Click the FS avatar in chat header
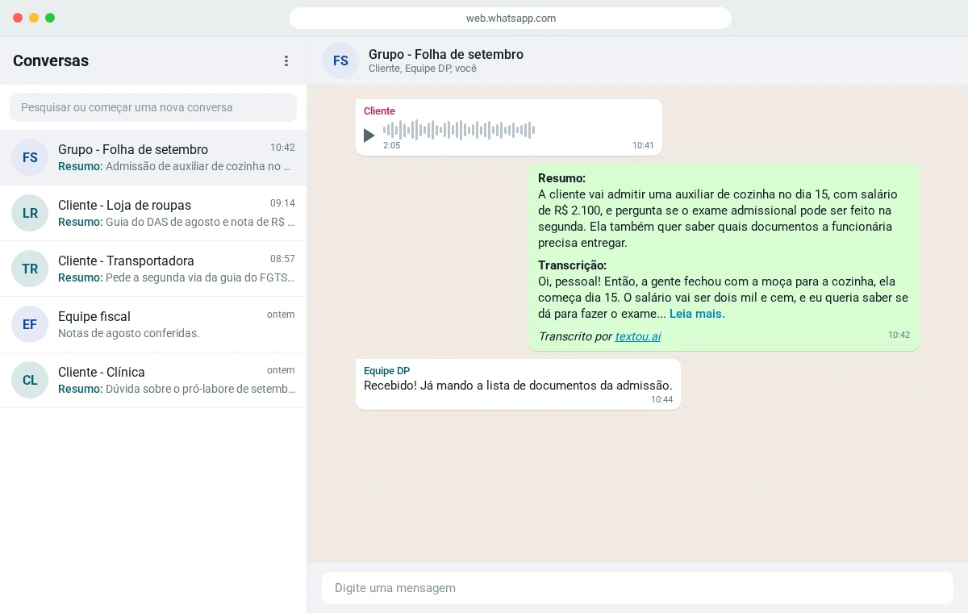 340,60
